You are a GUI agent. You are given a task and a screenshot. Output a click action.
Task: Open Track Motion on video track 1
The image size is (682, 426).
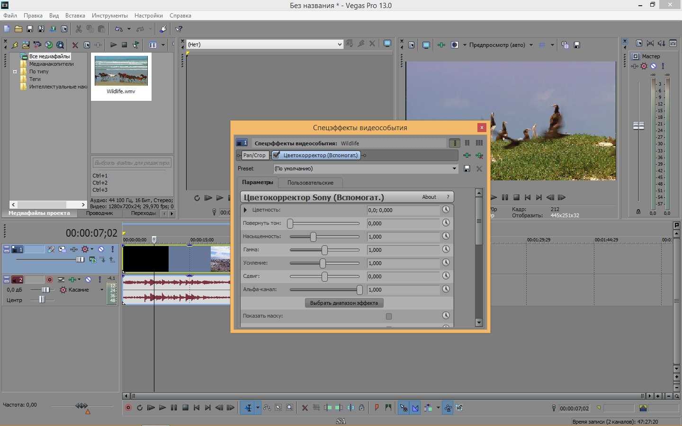62,249
